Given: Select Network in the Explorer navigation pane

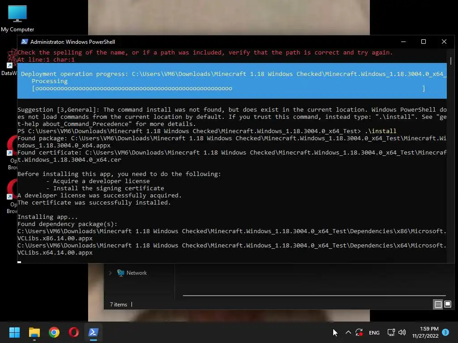Looking at the screenshot, I should tap(136, 273).
